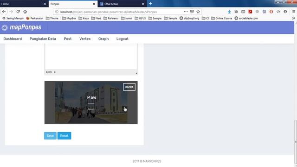Open the browser home page
This screenshot has width=297, height=167.
pyautogui.click(x=25, y=12)
